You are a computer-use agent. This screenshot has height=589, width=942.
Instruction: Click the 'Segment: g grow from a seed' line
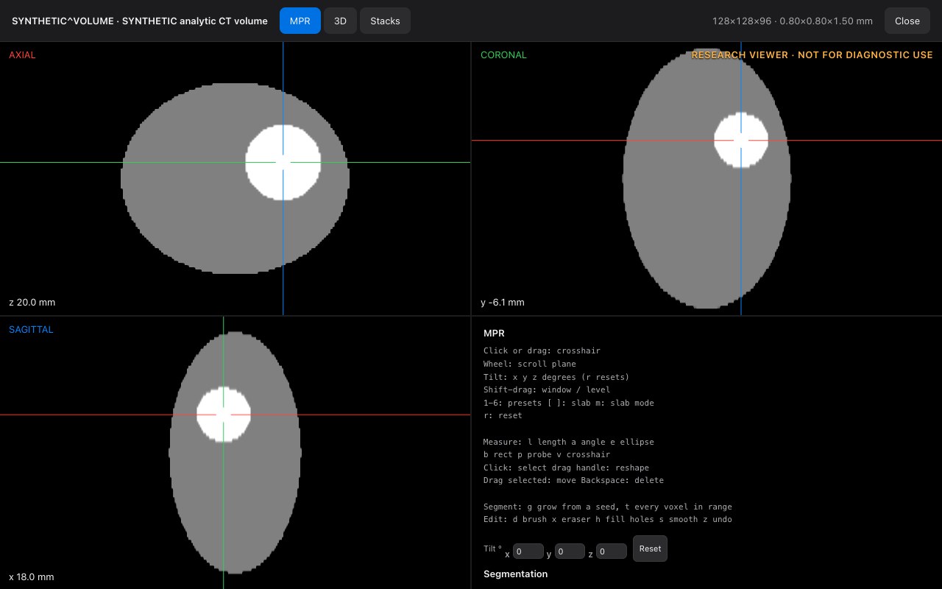coord(608,507)
